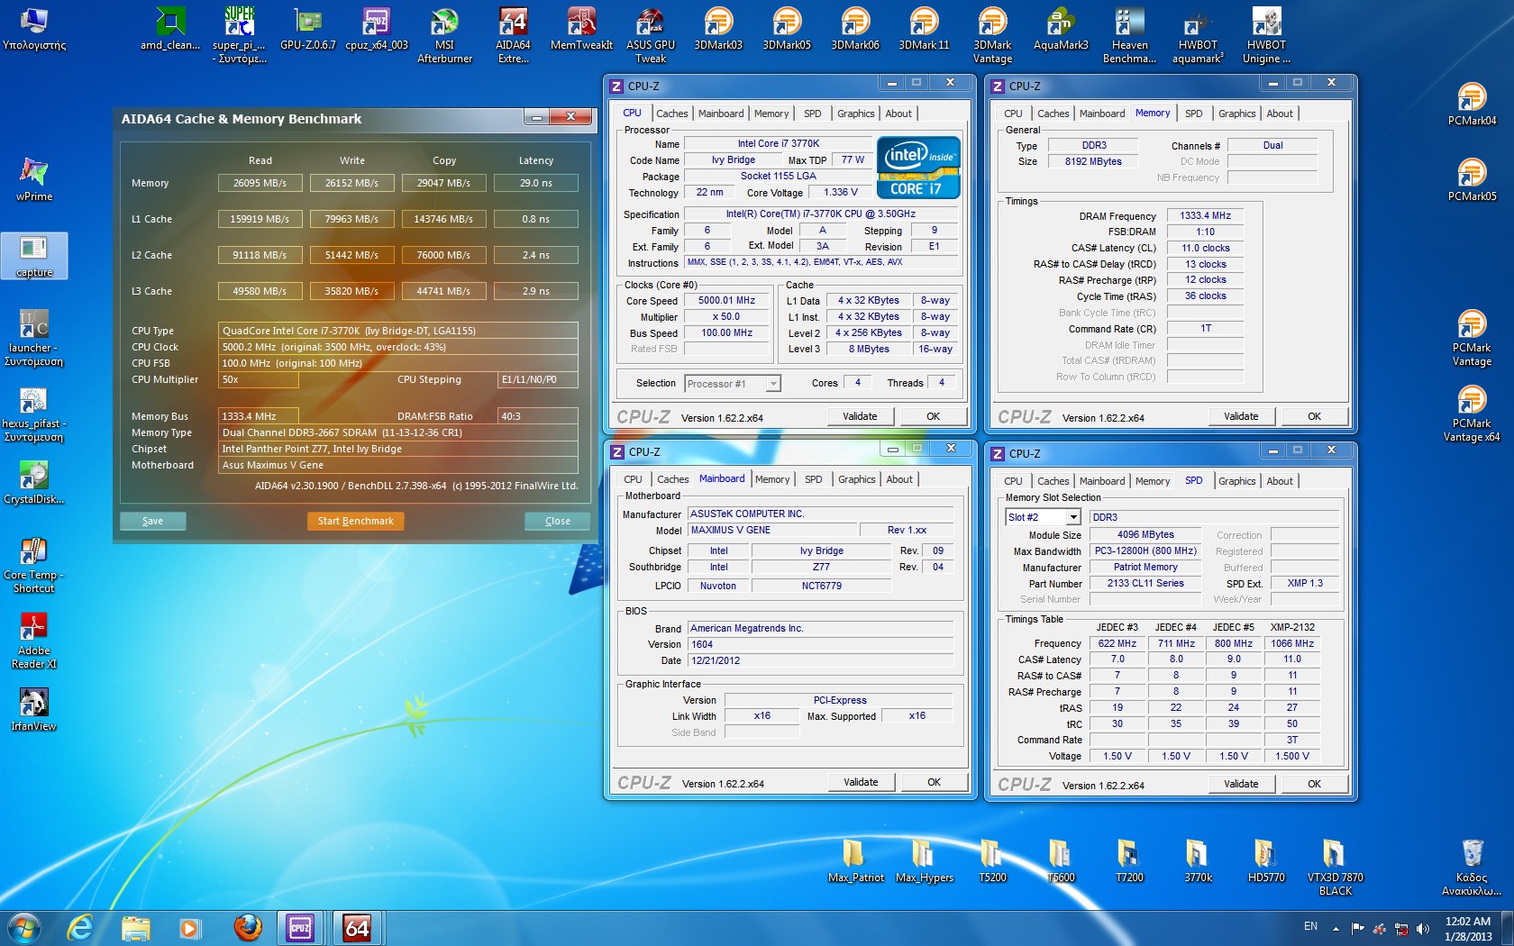Open Core Temp shortcut
1514x946 pixels.
click(x=33, y=565)
